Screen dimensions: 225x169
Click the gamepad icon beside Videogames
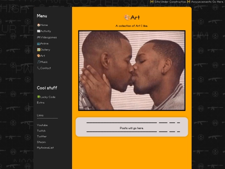coord(38,38)
